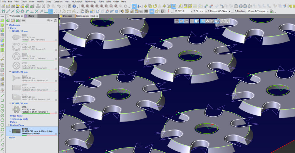This screenshot has width=295, height=153.
Task: Toggle the highlighted H-beam icon in top toolbar
Action: 174,6
